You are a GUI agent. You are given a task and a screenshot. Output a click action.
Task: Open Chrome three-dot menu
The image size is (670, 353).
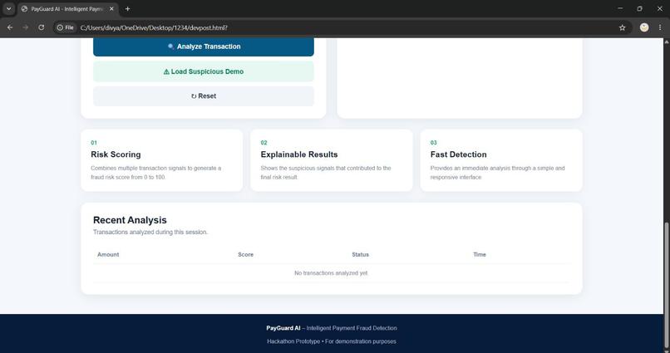[x=660, y=27]
